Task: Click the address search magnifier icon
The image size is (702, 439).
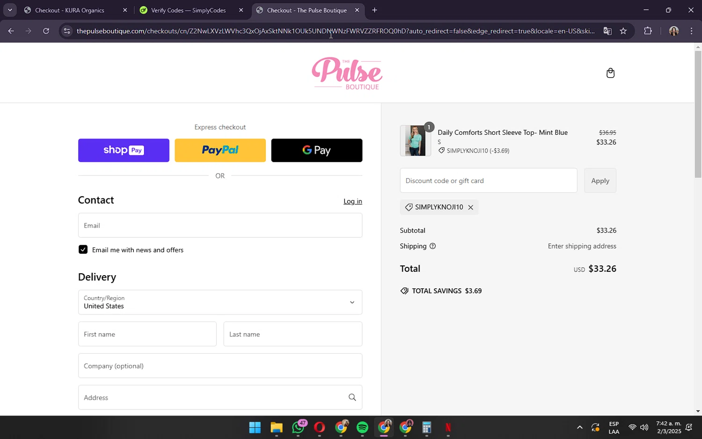Action: (352, 397)
